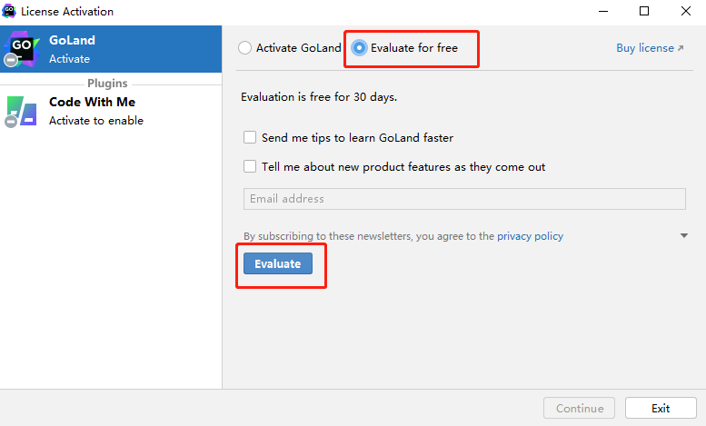This screenshot has width=706, height=426.
Task: Click the GoLand product icon in sidebar
Action: [21, 49]
